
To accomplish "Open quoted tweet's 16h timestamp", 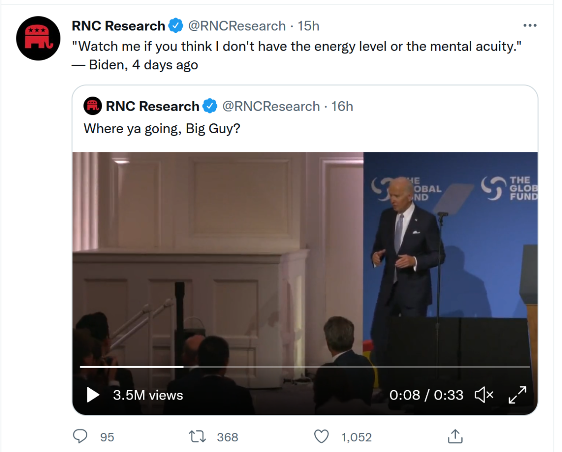I will (342, 106).
